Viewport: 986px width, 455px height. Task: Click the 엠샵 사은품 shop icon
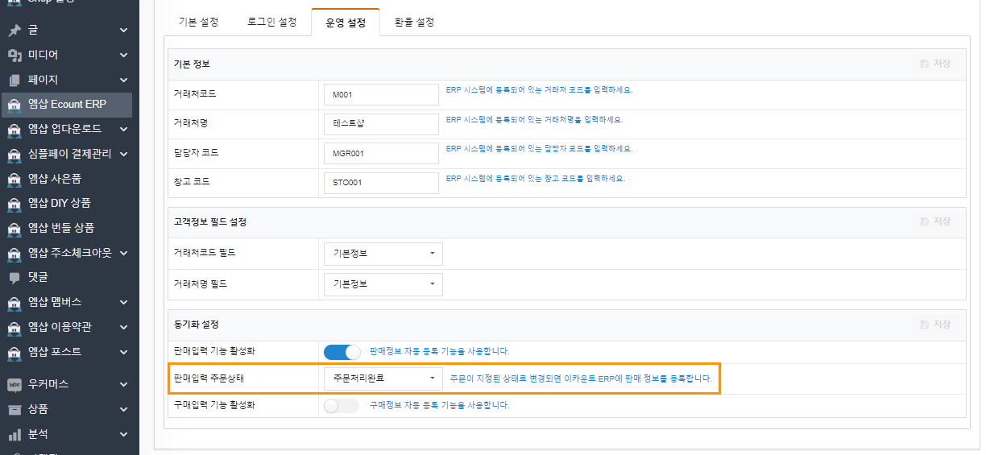point(14,178)
